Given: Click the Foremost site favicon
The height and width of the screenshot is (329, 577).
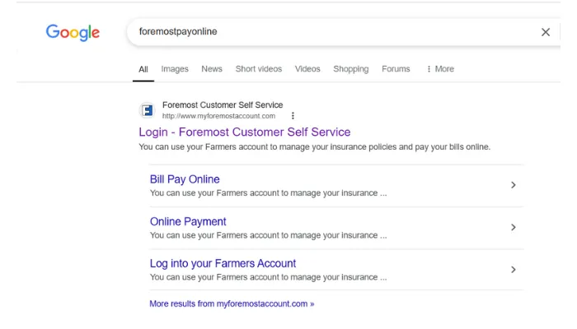Looking at the screenshot, I should (x=148, y=110).
